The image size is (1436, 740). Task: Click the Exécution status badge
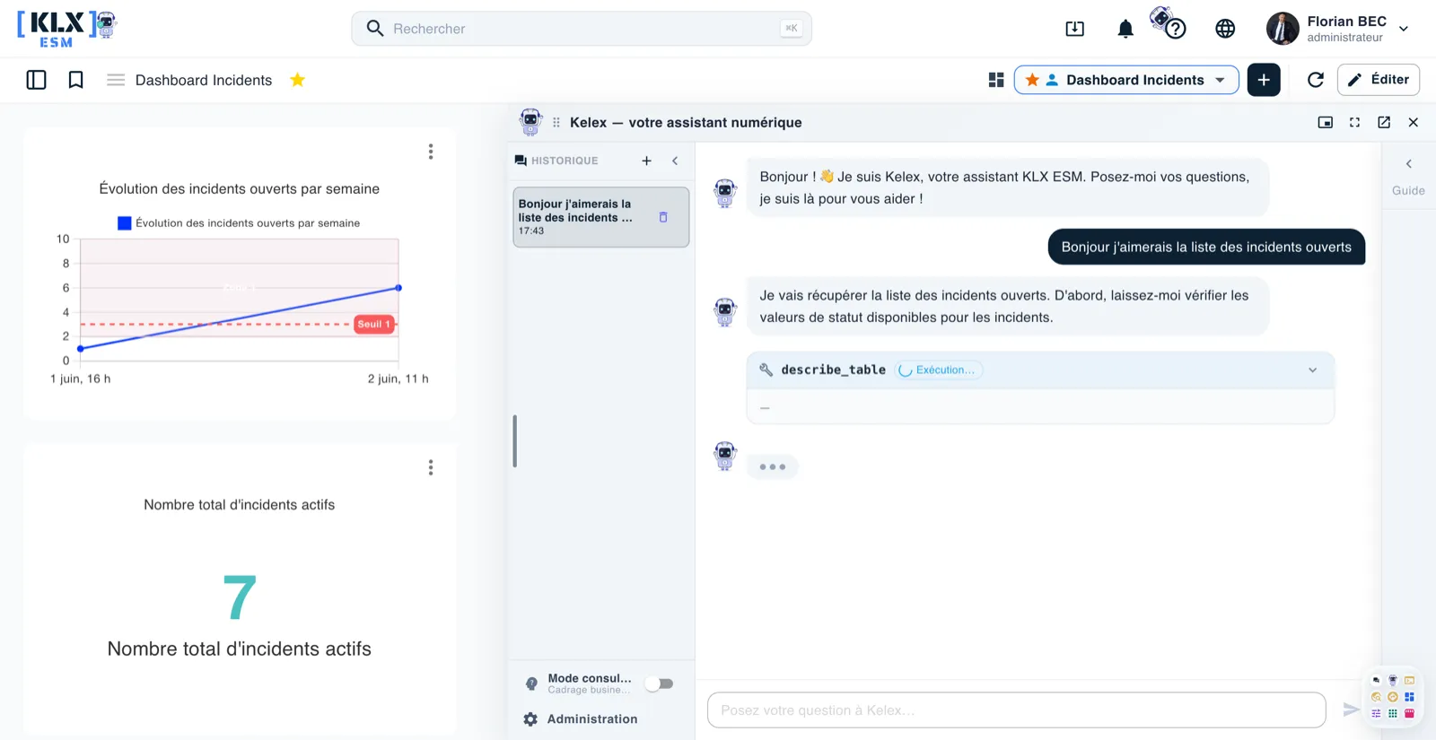pyautogui.click(x=938, y=370)
